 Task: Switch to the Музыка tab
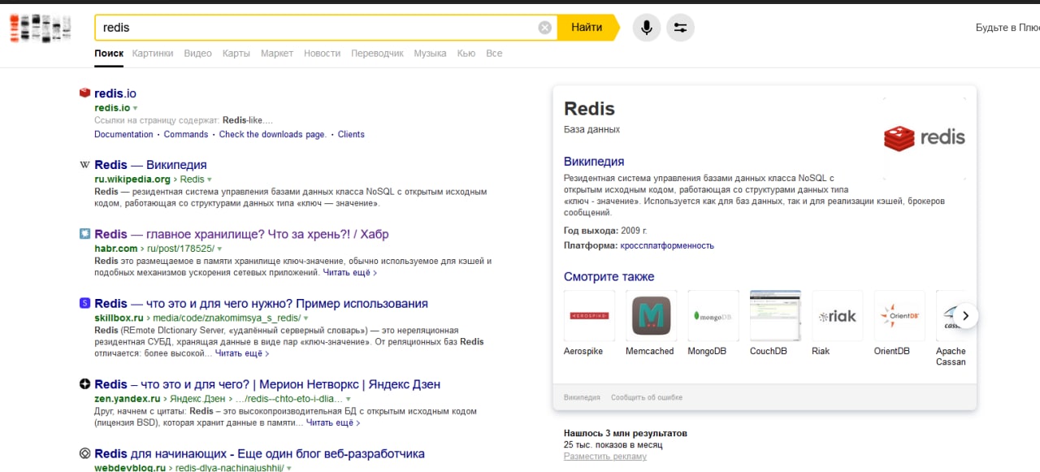(430, 54)
